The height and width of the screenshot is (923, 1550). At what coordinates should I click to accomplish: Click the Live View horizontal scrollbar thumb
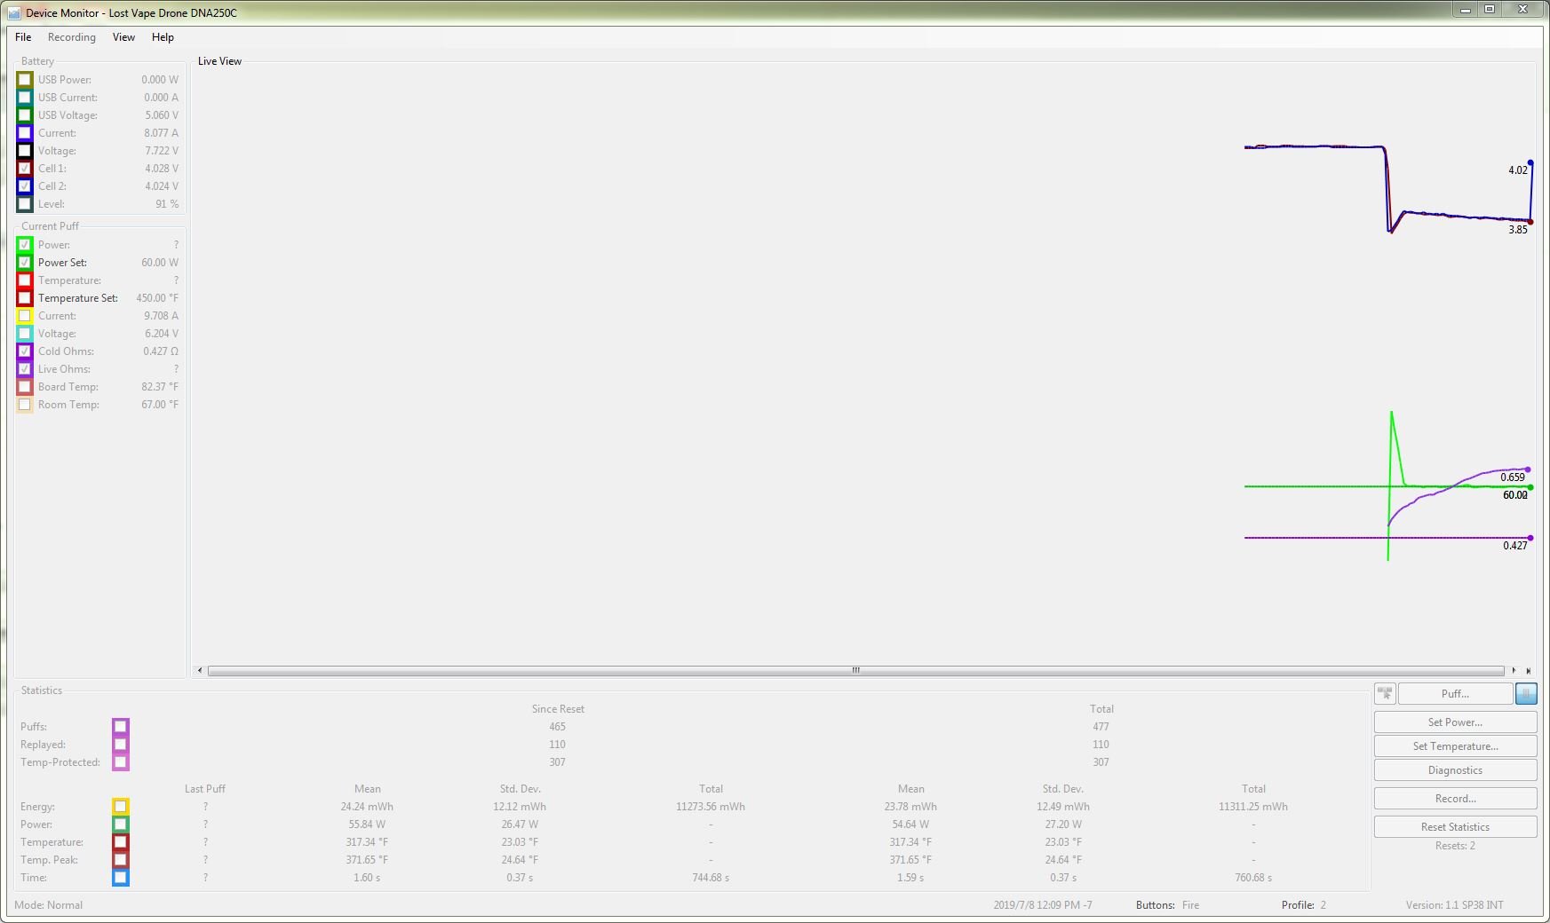[855, 671]
